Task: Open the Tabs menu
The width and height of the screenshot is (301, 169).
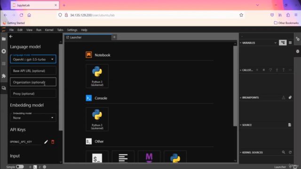Action: point(60,30)
